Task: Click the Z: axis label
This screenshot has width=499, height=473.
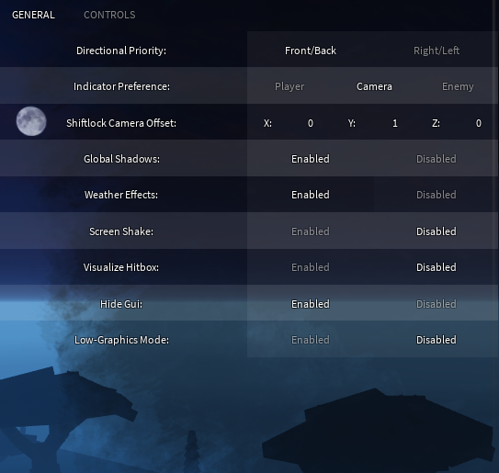Action: coord(436,123)
